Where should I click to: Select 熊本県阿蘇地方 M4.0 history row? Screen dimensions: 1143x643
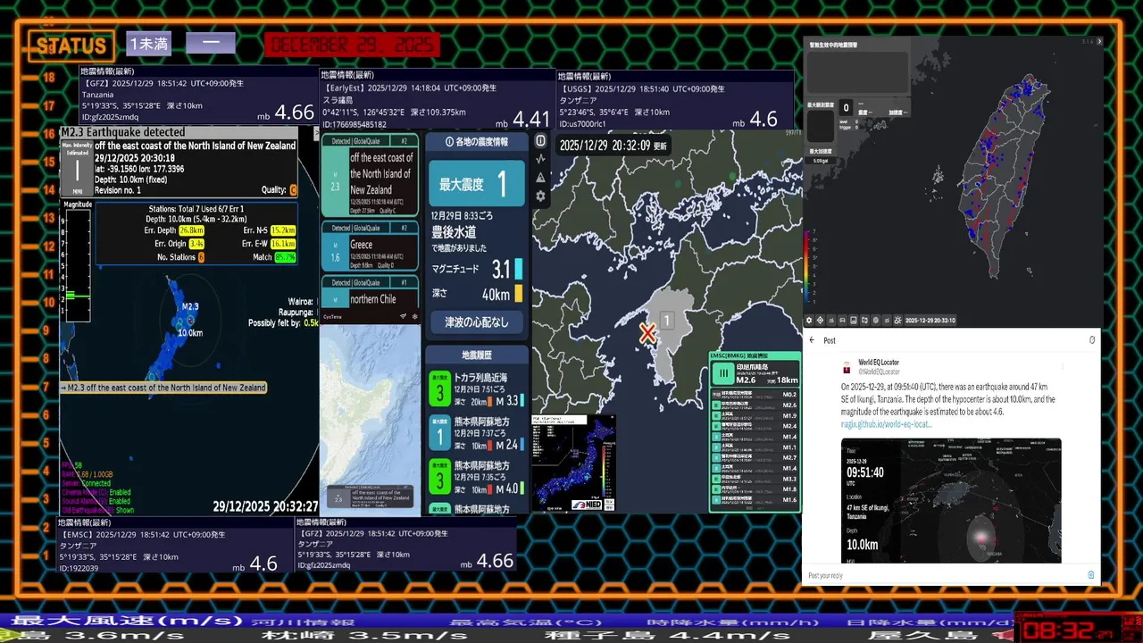(x=477, y=476)
